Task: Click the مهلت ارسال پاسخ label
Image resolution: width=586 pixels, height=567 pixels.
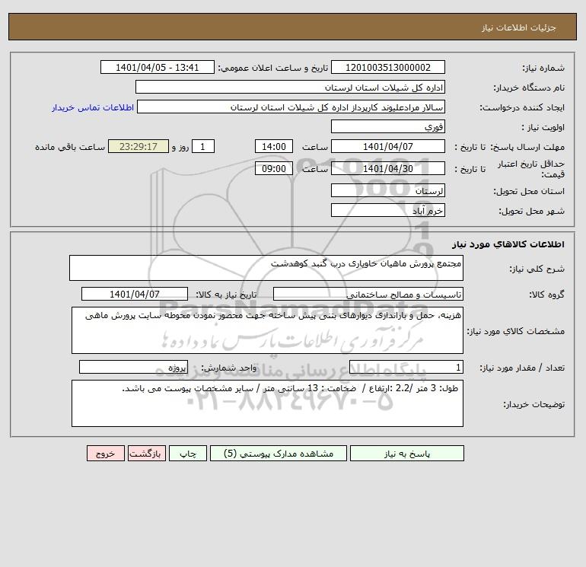Action: [527, 147]
